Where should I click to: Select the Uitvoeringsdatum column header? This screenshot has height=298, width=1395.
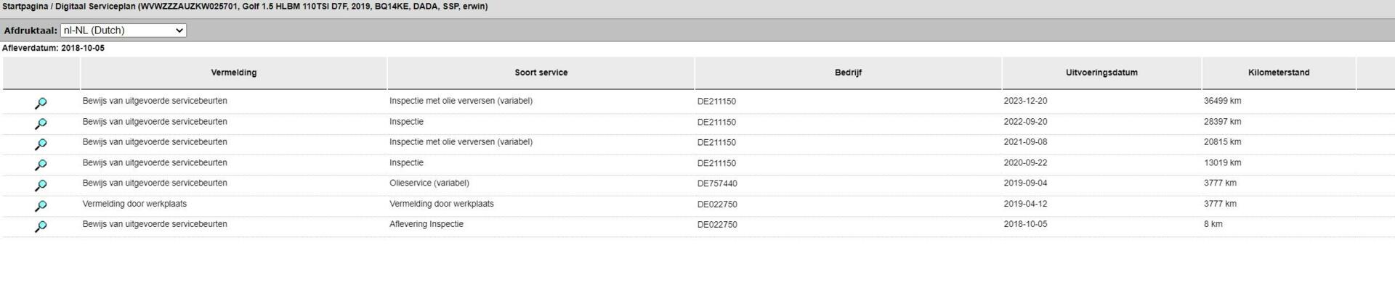1101,73
